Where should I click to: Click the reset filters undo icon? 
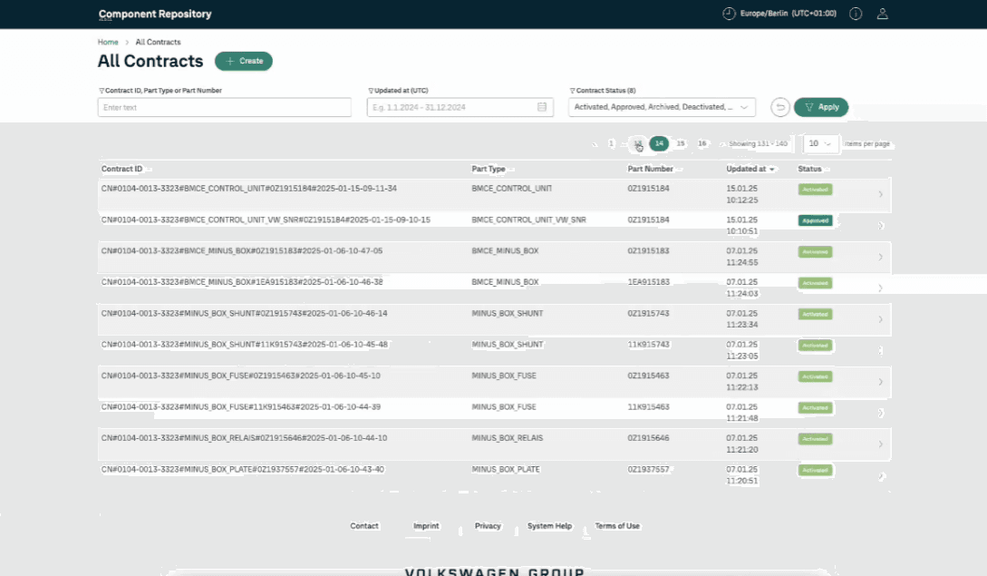[x=779, y=107]
